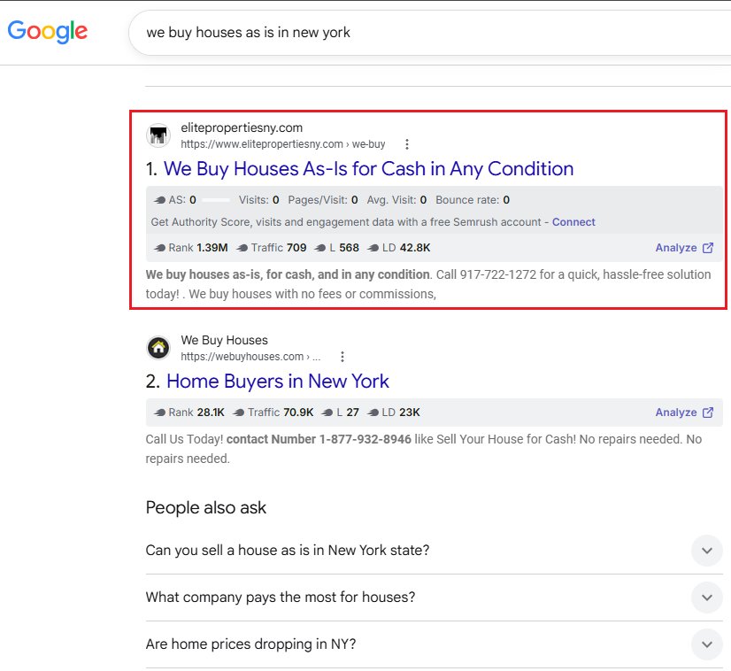Image resolution: width=731 pixels, height=671 pixels.
Task: Open 'Home Buyers in New York' result
Action: [277, 382]
